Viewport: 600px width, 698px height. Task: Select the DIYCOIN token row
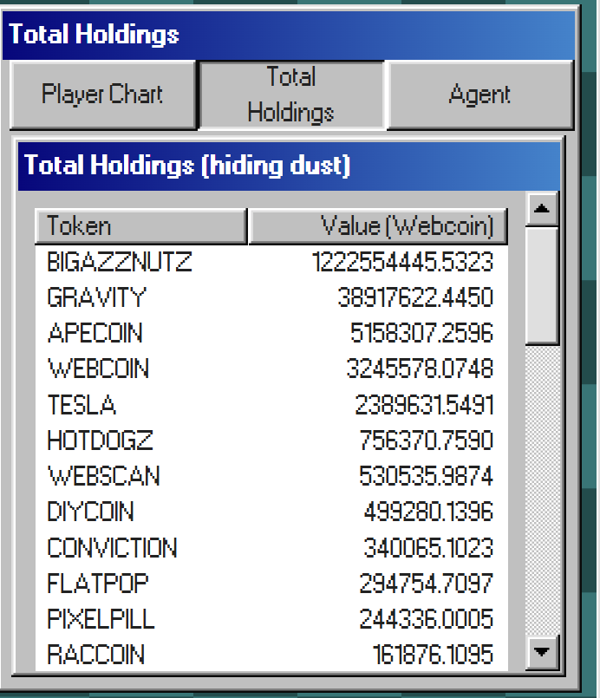point(271,512)
